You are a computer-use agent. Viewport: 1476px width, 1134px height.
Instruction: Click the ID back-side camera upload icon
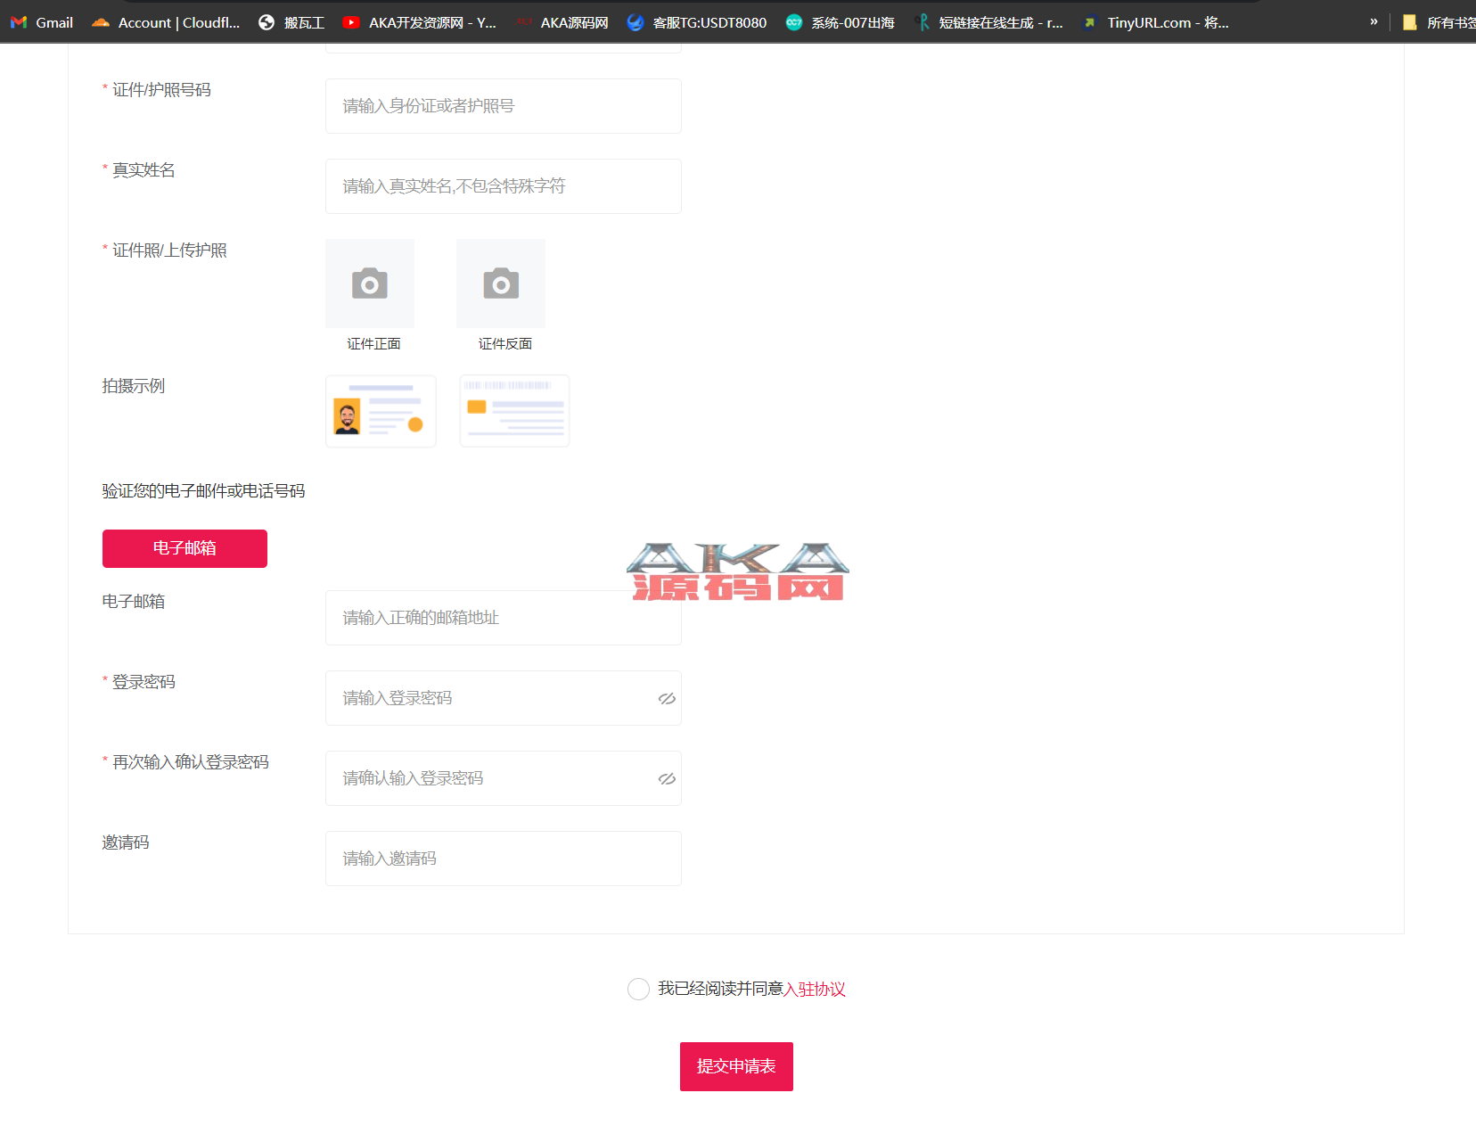click(501, 283)
